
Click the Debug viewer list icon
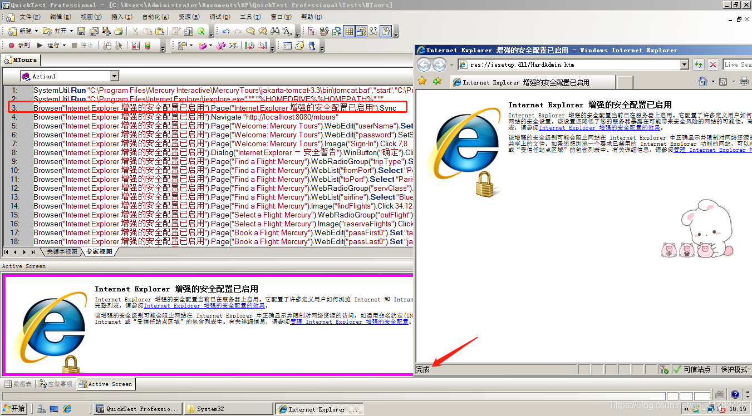click(x=287, y=45)
